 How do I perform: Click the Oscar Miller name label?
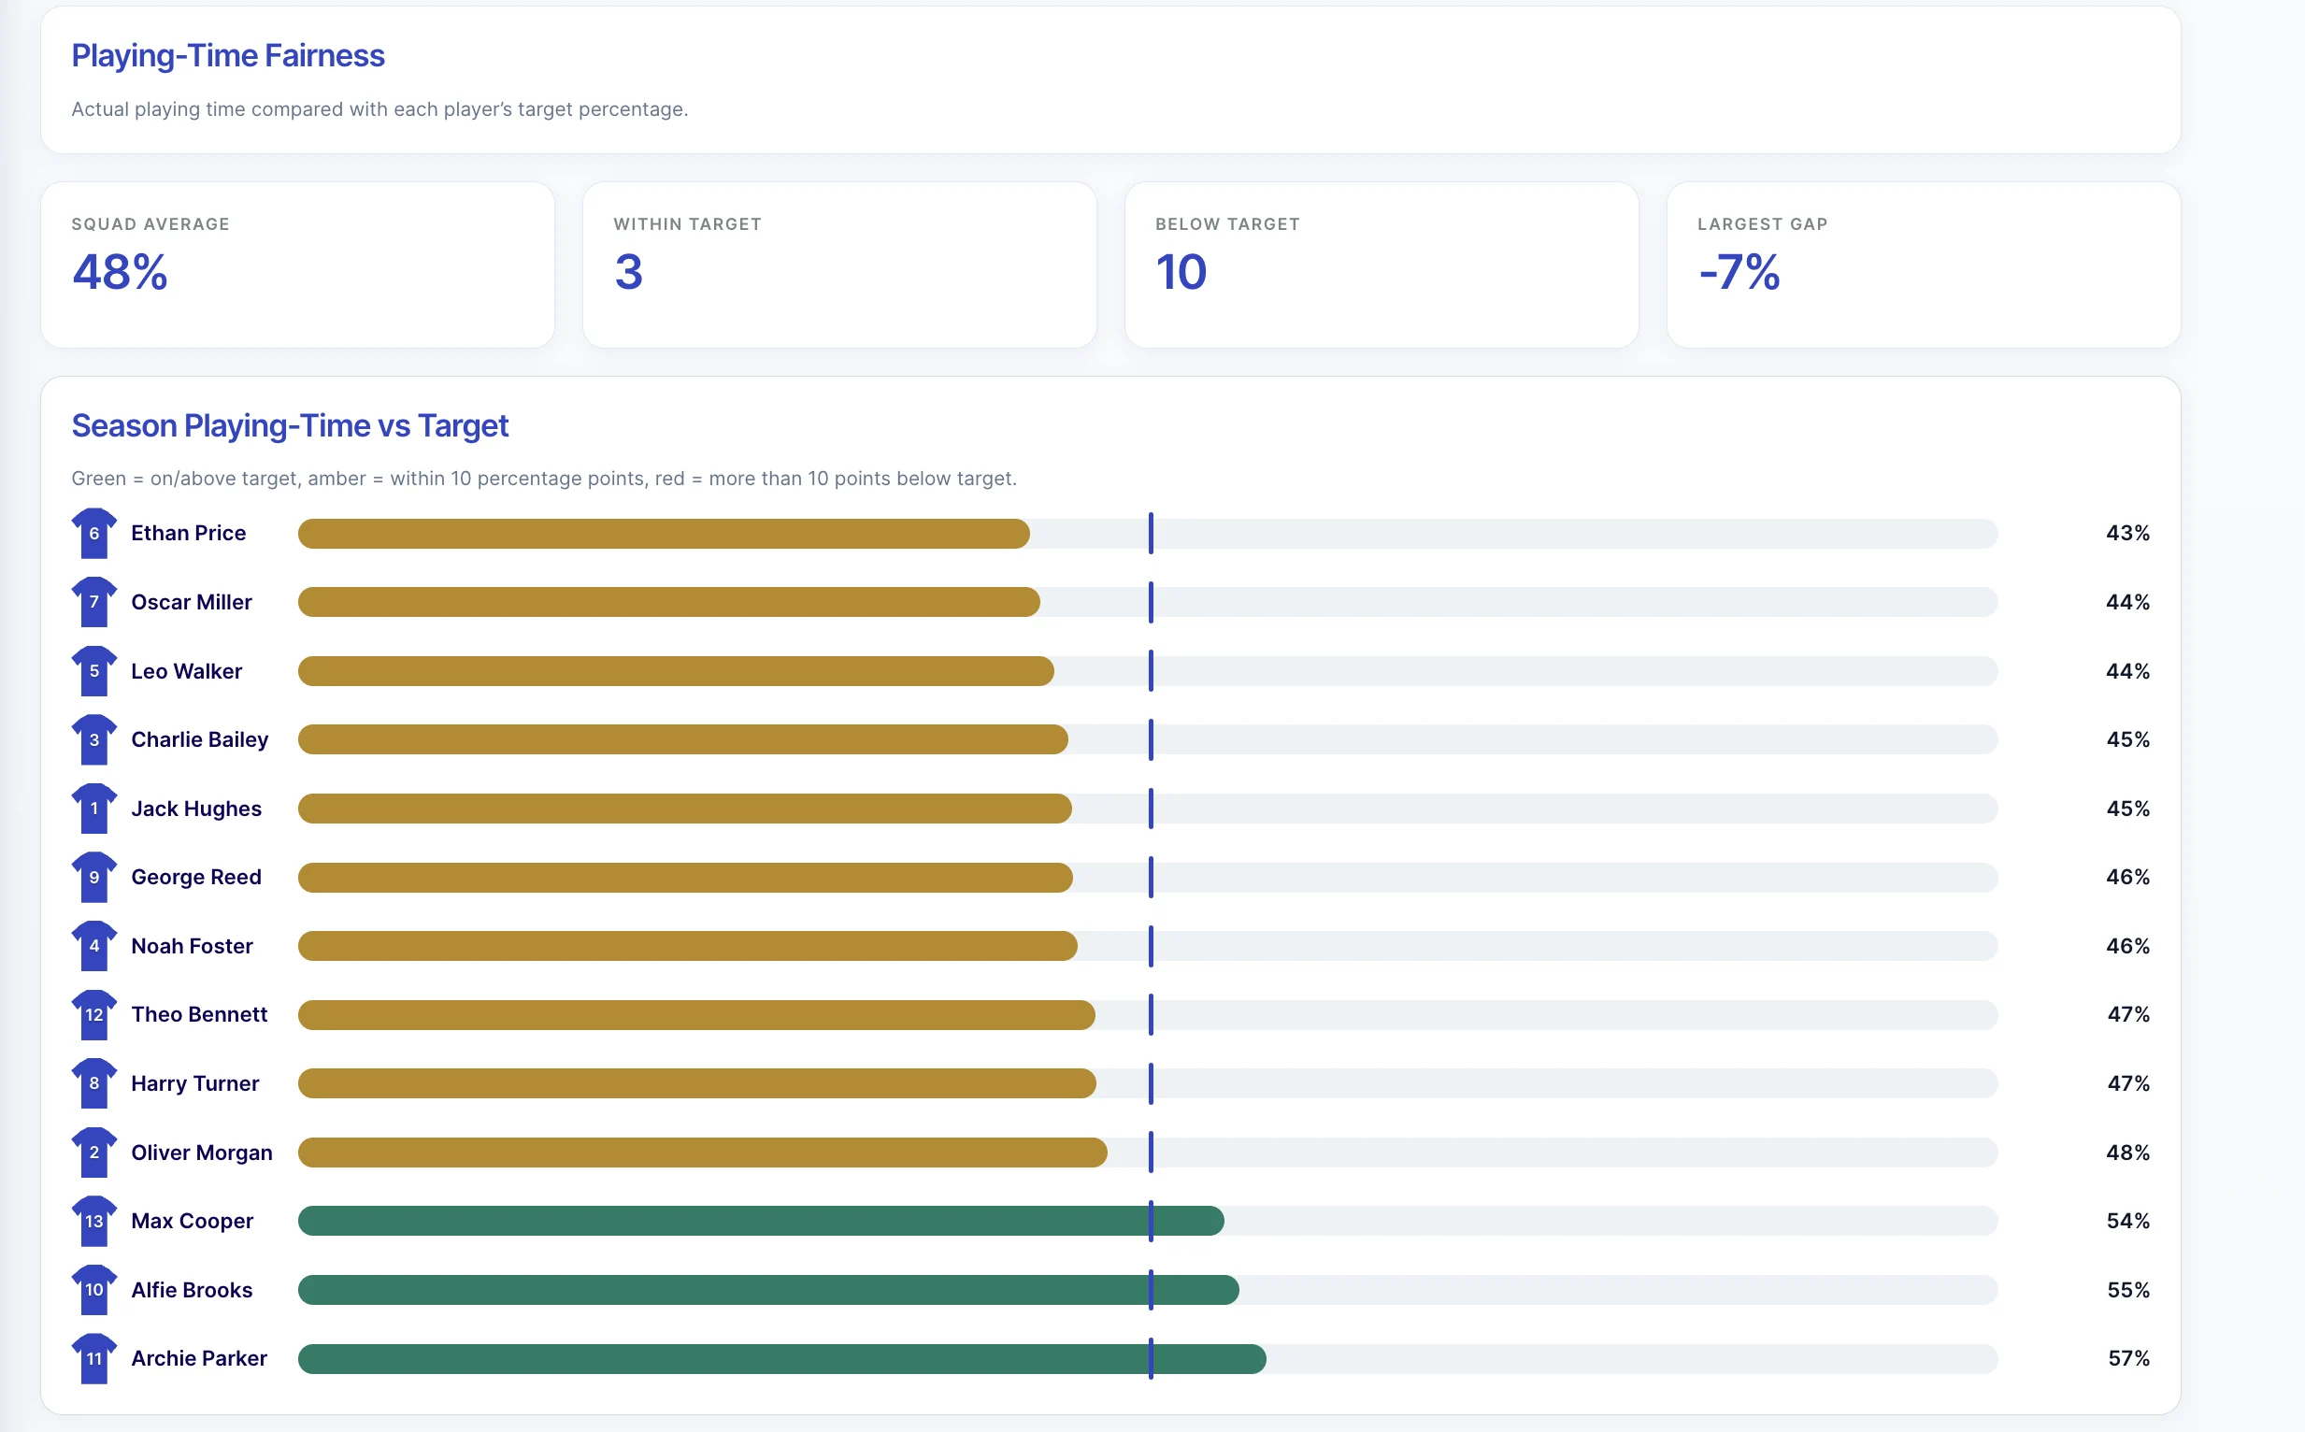pyautogui.click(x=192, y=602)
